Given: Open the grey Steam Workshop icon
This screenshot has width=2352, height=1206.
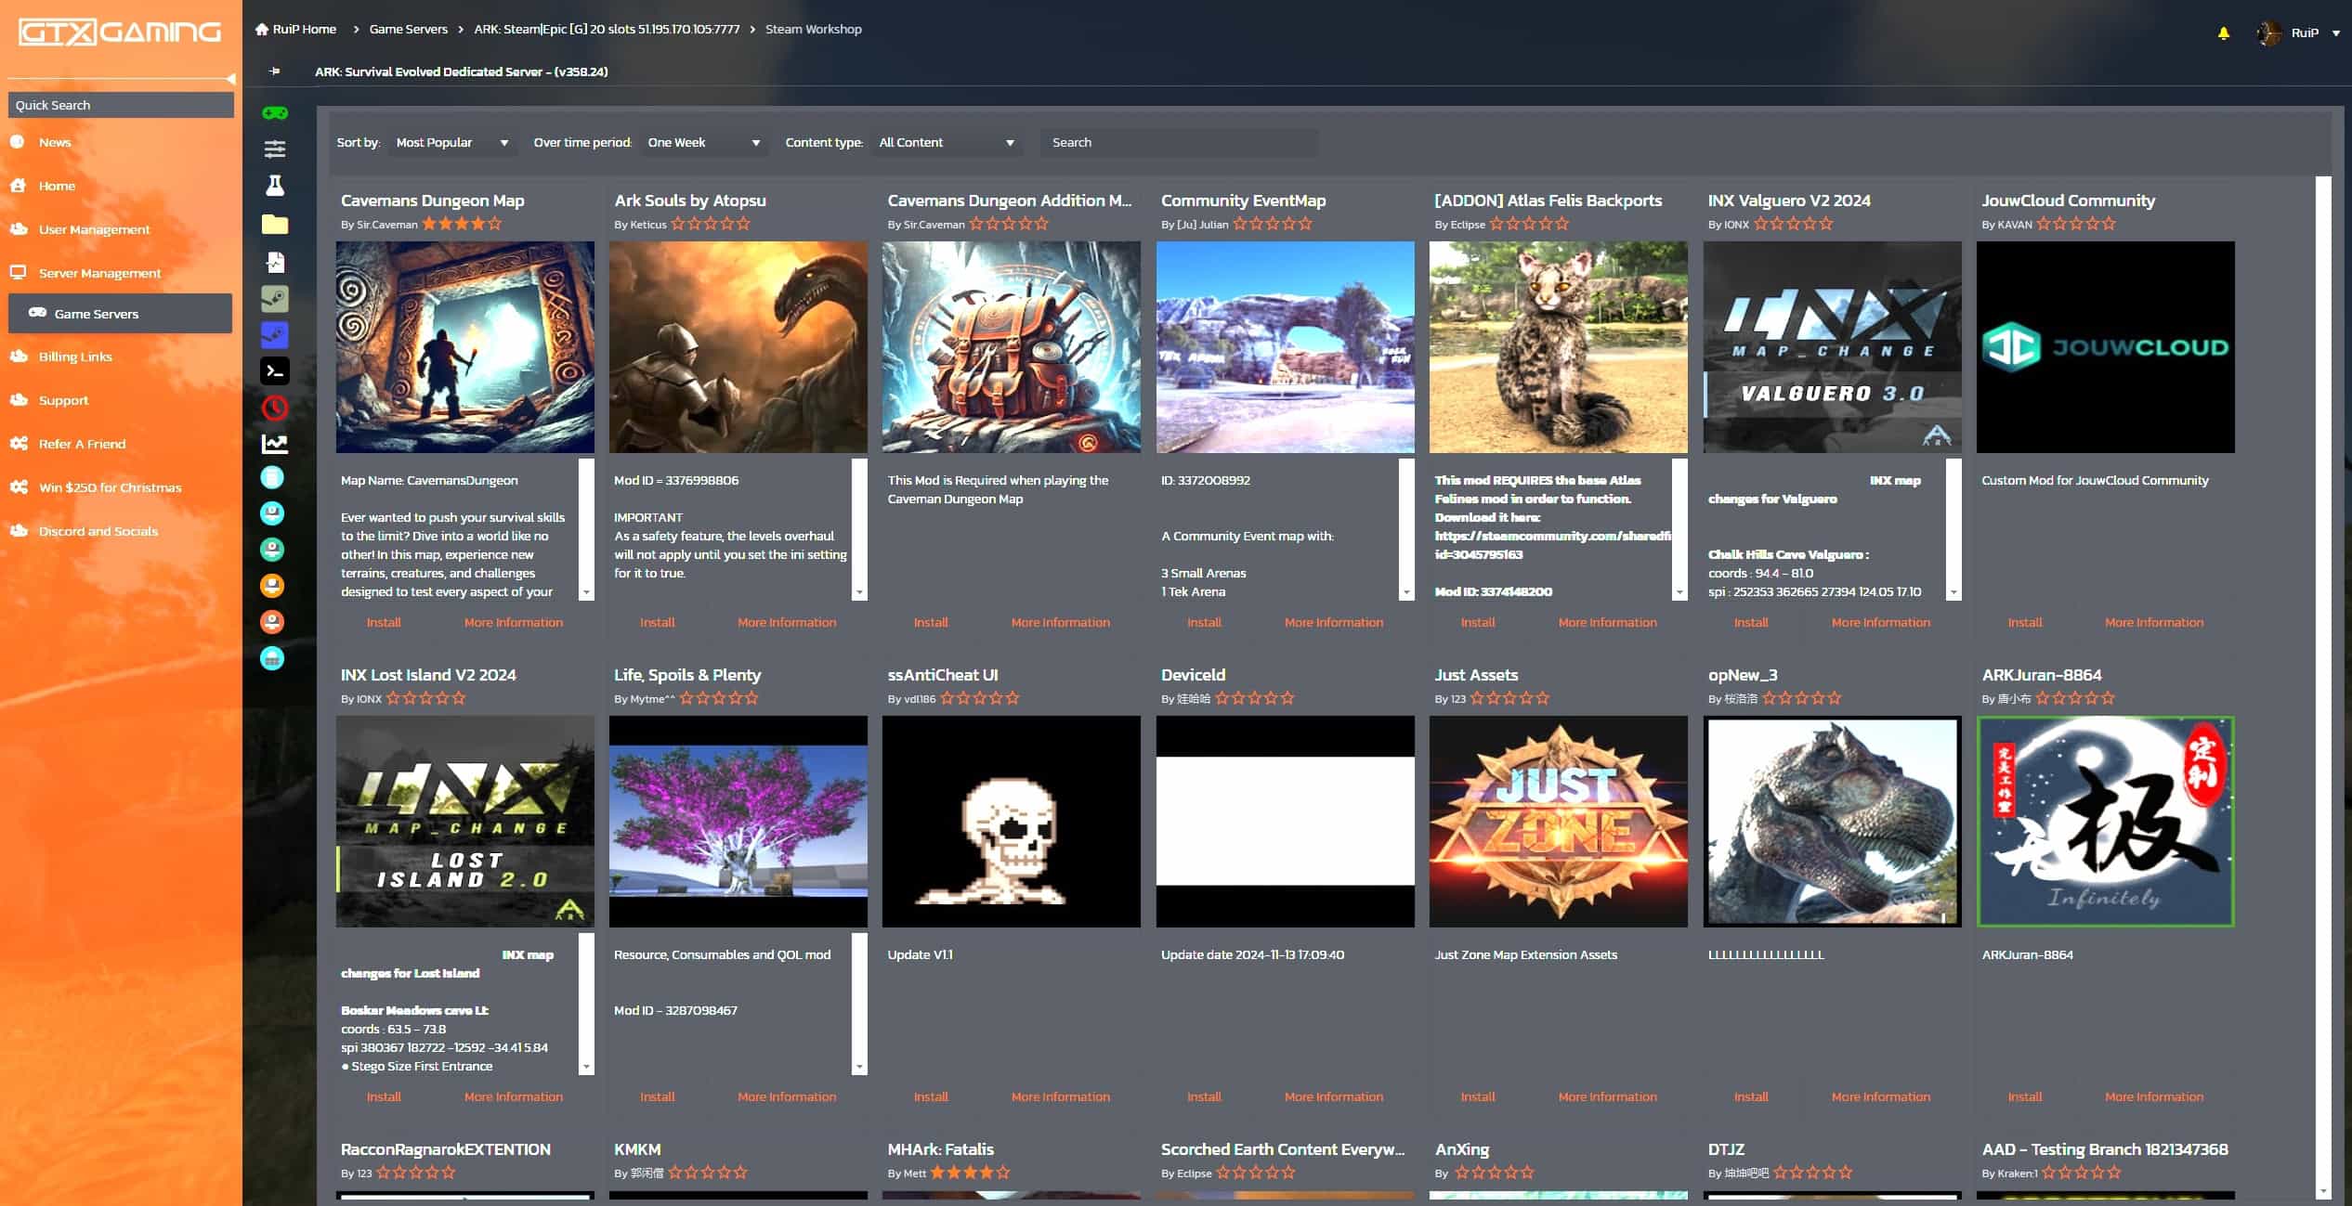Looking at the screenshot, I should click(275, 299).
